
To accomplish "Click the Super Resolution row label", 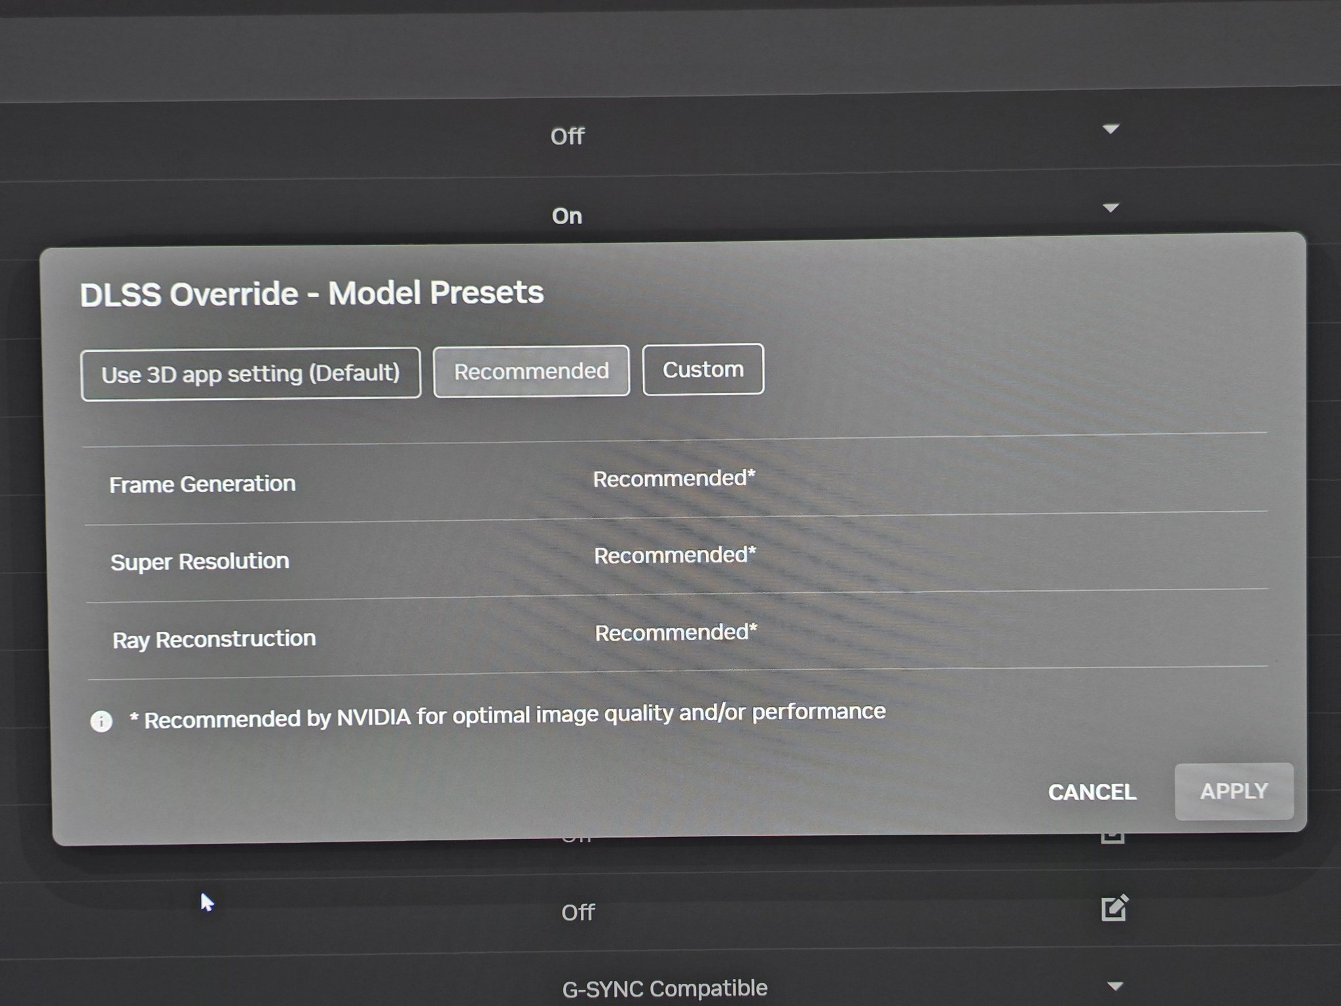I will point(200,561).
